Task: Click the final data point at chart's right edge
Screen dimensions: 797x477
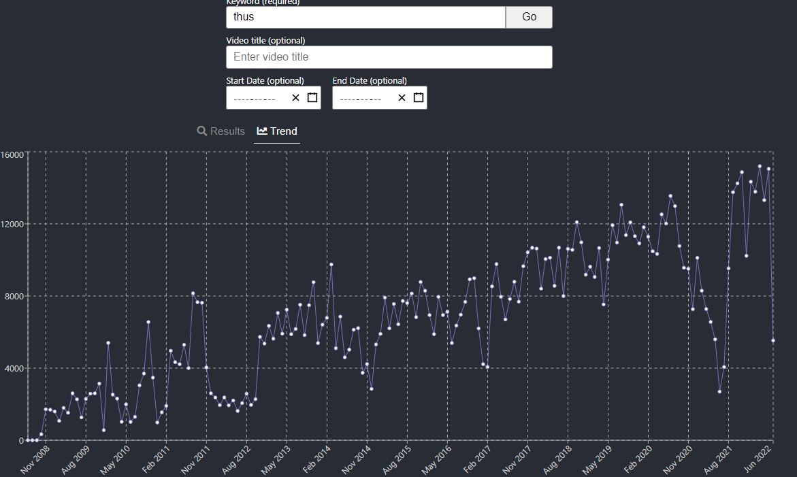Action: click(773, 341)
